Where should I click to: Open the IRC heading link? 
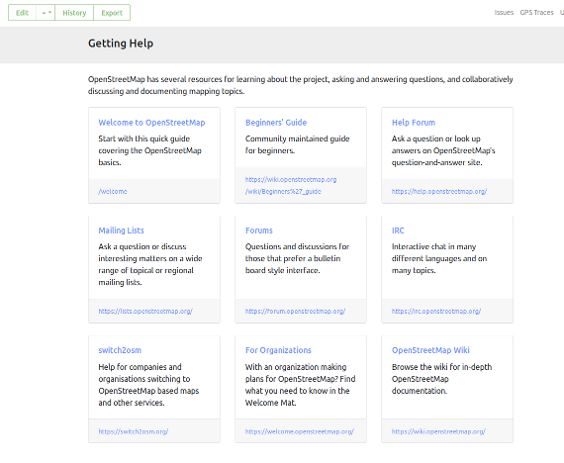[398, 231]
